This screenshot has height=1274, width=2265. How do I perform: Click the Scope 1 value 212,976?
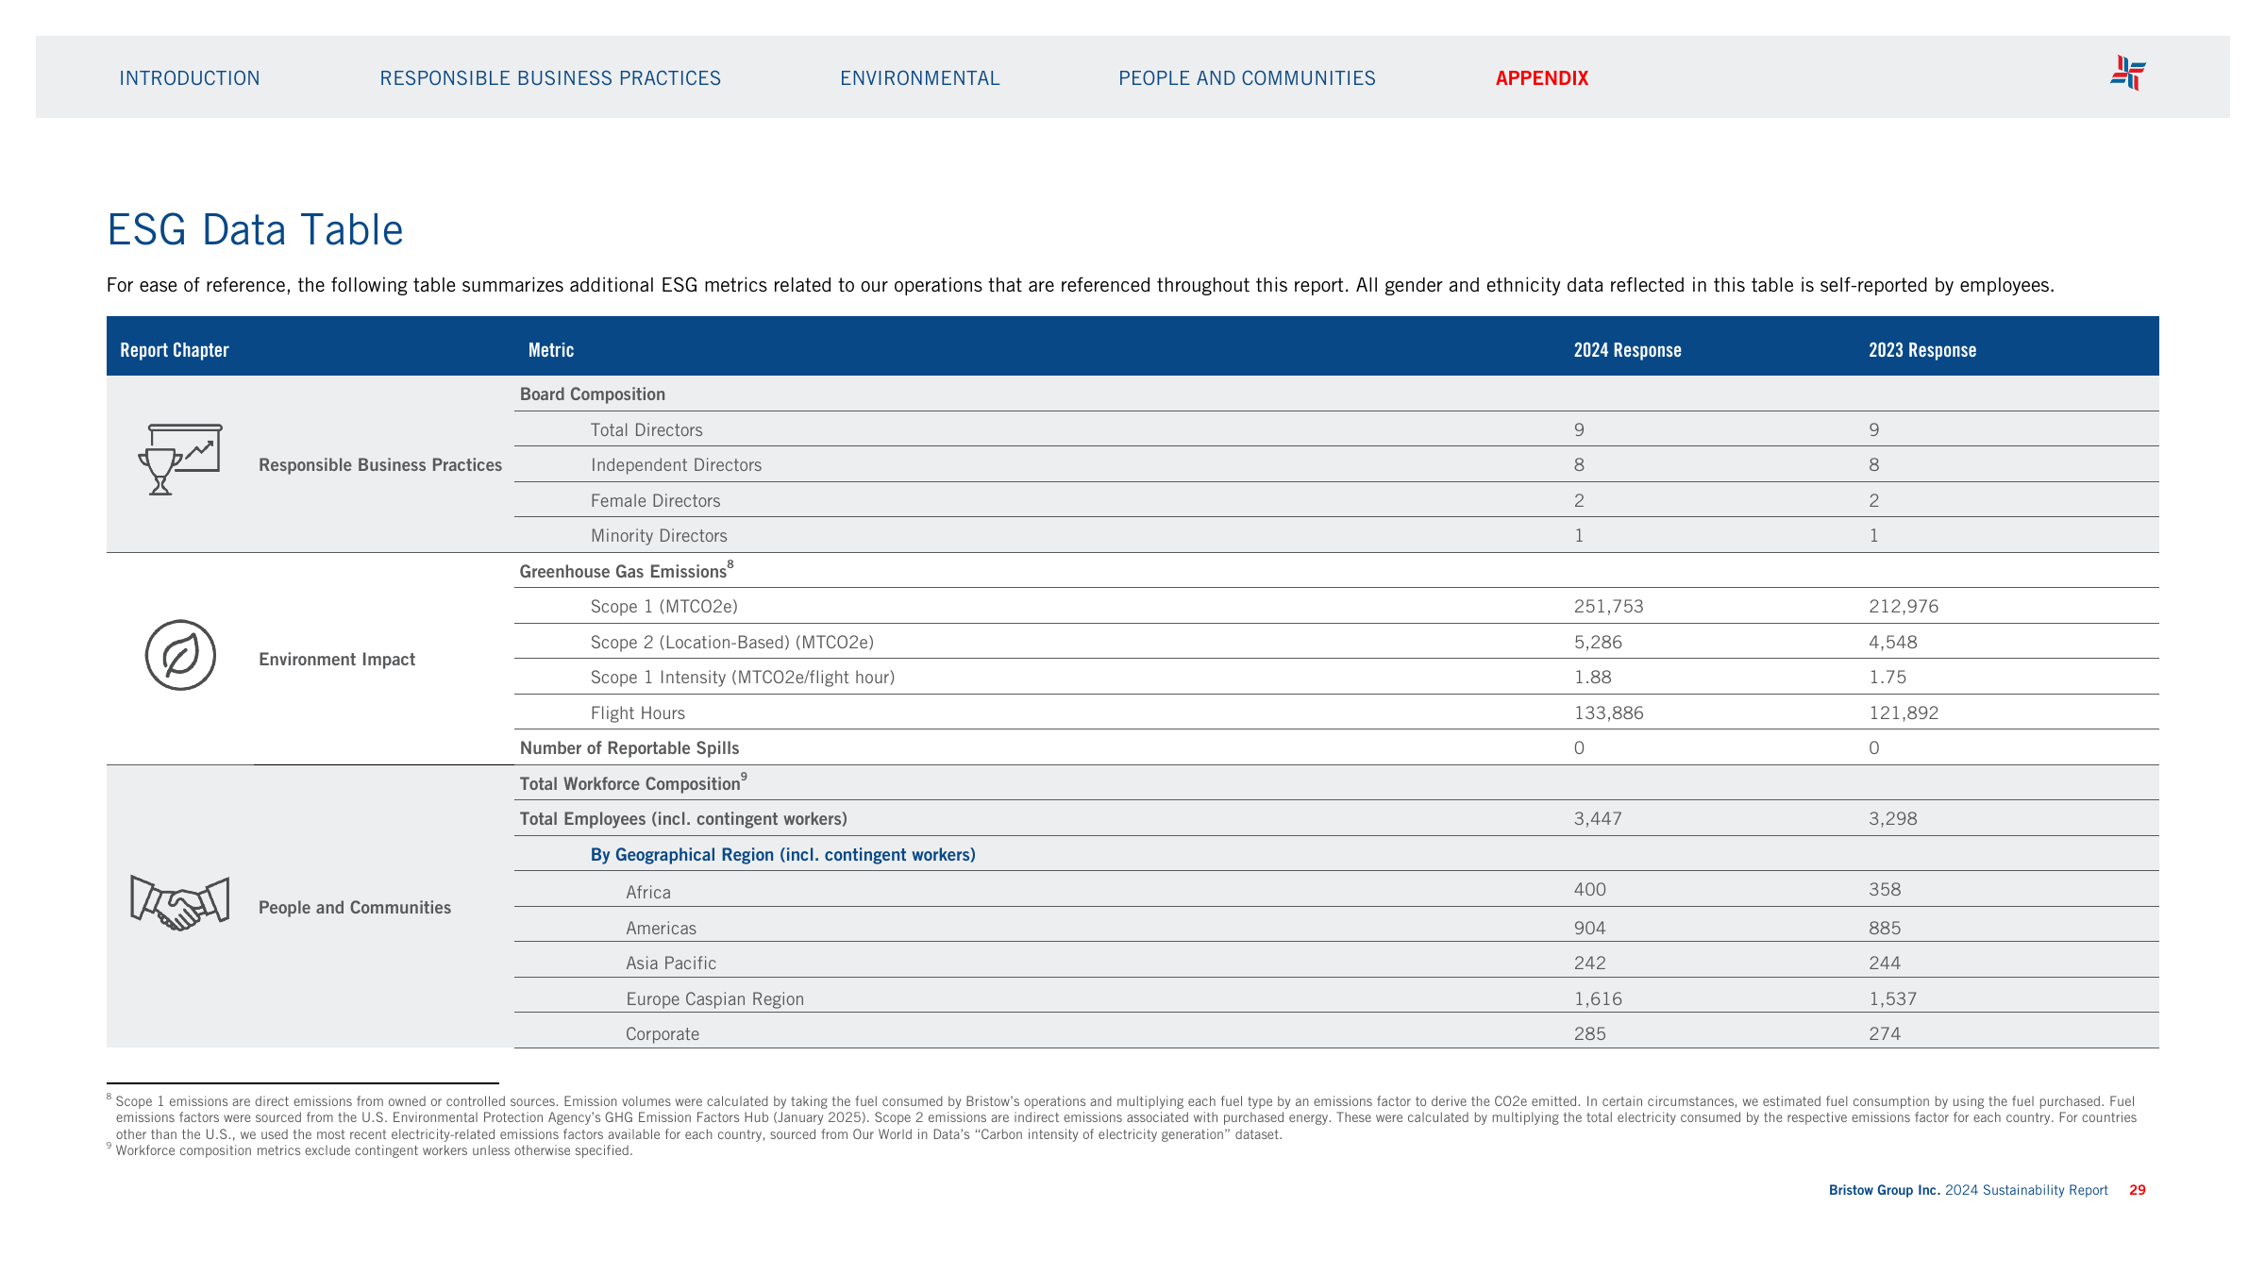click(1904, 607)
